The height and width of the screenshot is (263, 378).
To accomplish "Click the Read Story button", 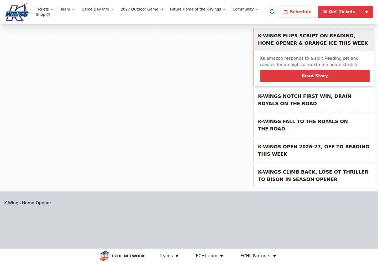I will [x=315, y=76].
